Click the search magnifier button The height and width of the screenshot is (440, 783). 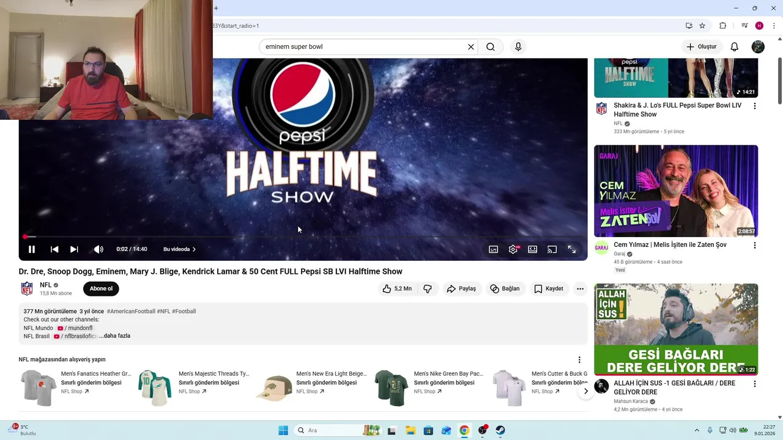(491, 46)
